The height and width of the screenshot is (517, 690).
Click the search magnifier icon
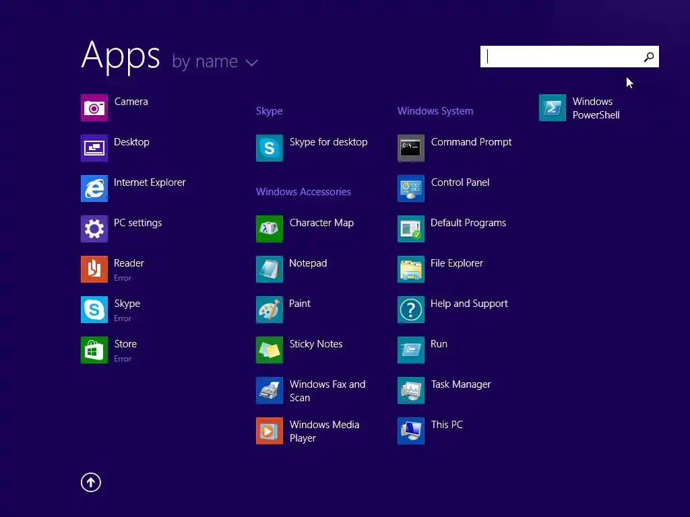click(649, 57)
